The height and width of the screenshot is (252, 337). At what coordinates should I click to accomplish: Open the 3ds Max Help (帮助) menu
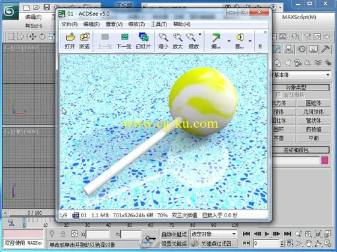coord(34,26)
